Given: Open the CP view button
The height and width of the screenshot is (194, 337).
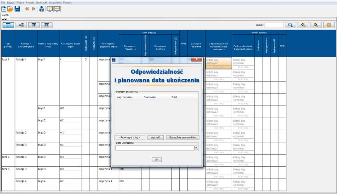Looking at the screenshot, I should (x=34, y=25).
